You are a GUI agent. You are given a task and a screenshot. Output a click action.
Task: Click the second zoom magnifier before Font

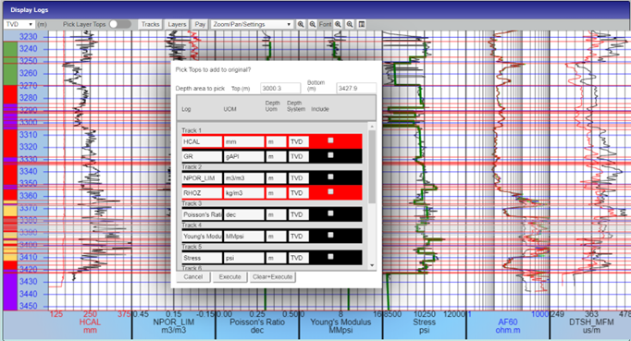click(x=313, y=24)
